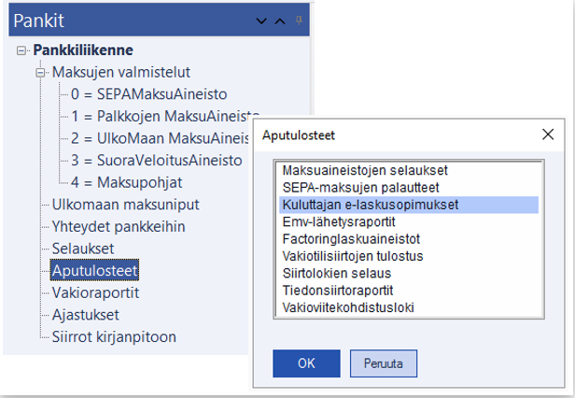
Task: Open Siirrot kirjanpitoon tree item
Action: coord(113,337)
